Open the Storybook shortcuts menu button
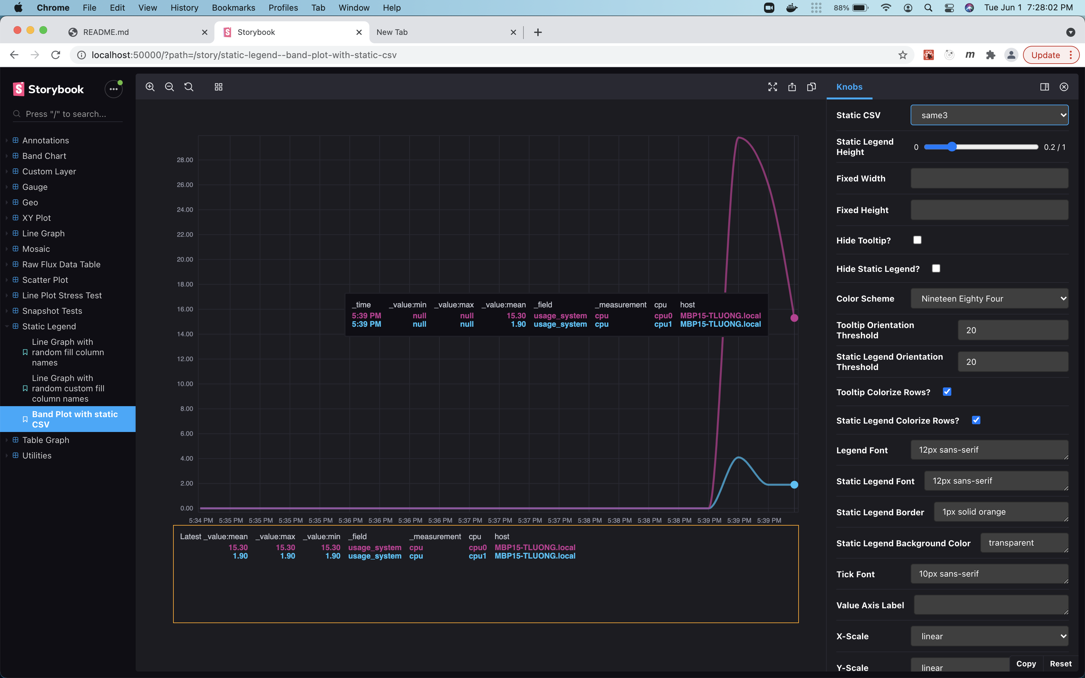 [x=113, y=89]
